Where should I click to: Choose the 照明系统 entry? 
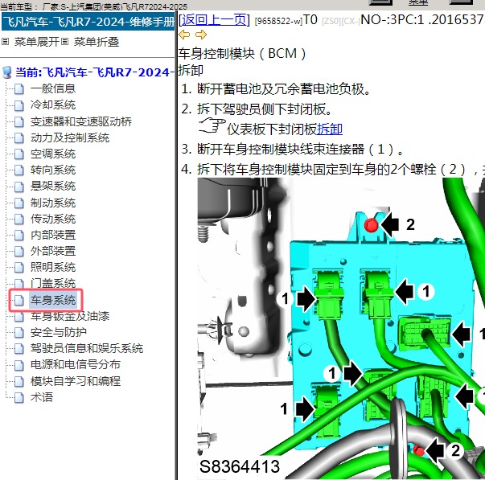point(53,267)
